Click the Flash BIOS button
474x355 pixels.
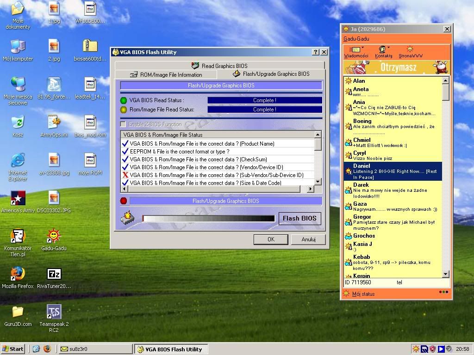[299, 218]
